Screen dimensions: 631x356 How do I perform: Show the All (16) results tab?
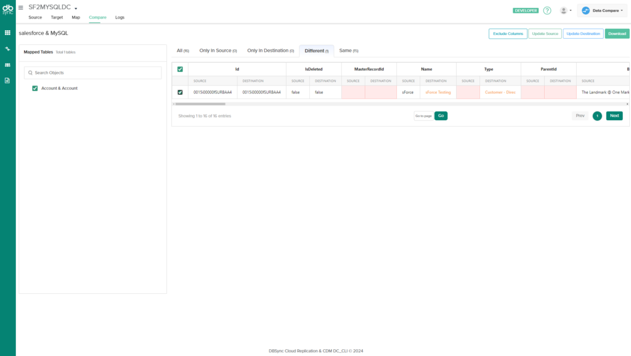182,51
